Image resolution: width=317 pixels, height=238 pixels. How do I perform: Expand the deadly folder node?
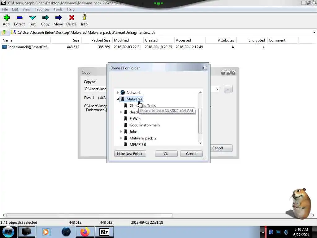pyautogui.click(x=121, y=112)
